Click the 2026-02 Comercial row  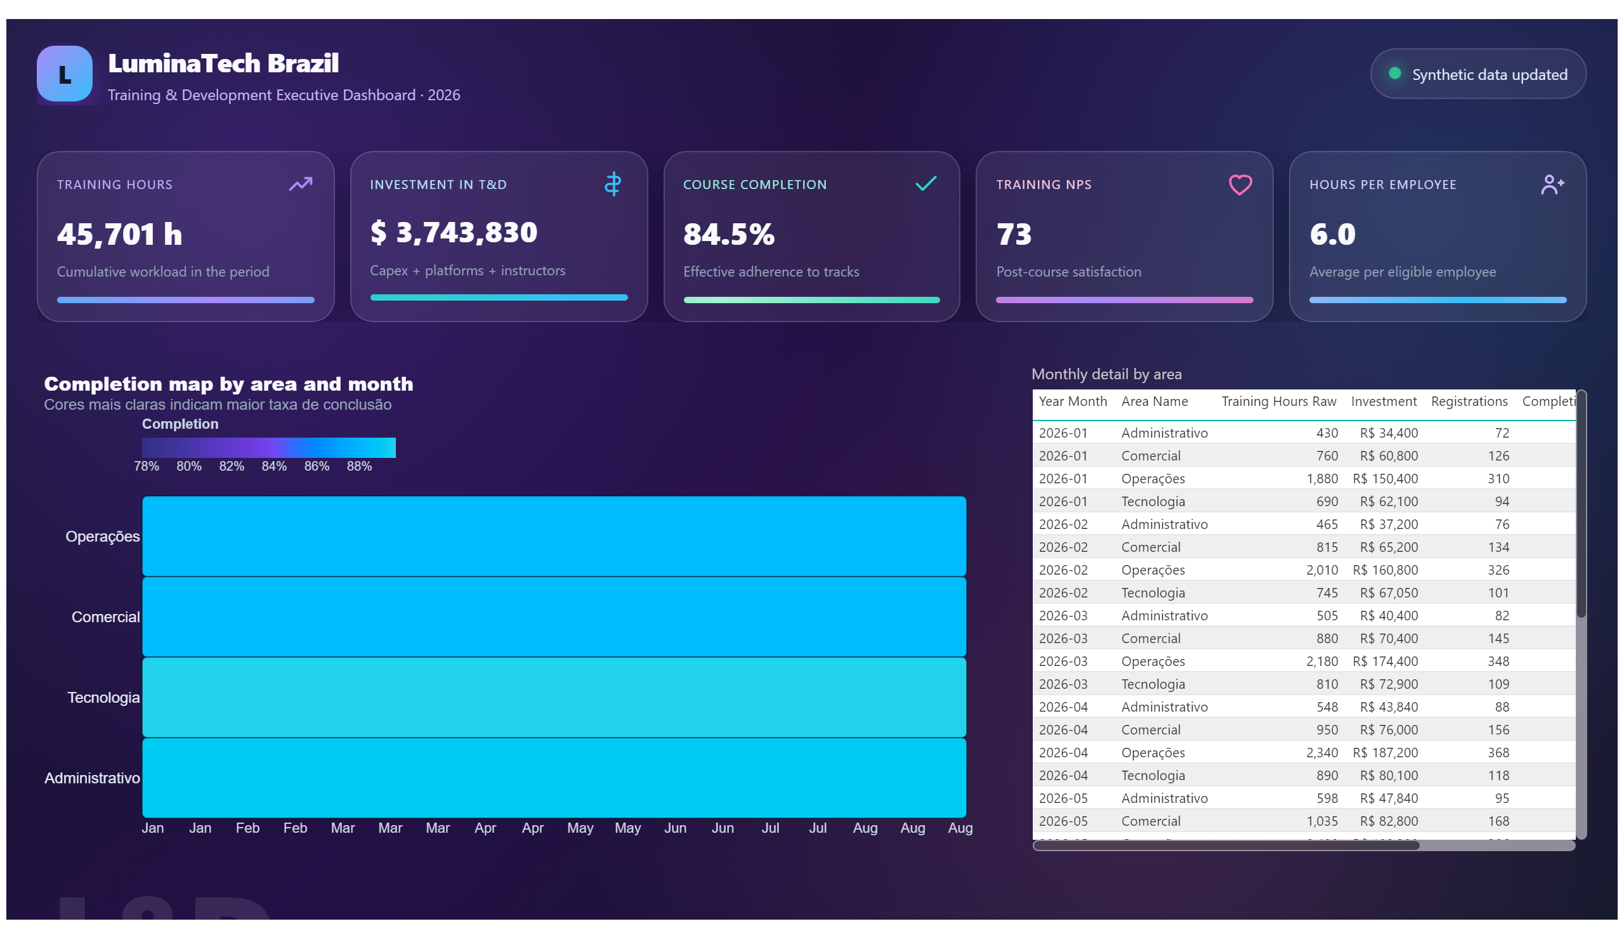(1304, 547)
